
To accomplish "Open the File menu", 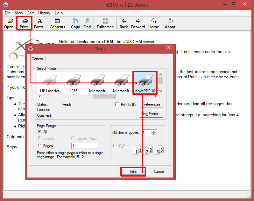I will tap(8, 13).
